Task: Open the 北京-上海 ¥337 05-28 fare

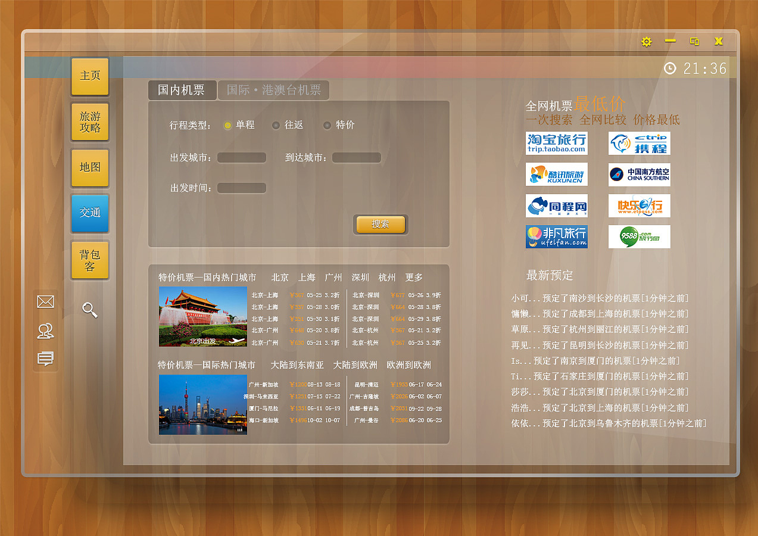Action: click(295, 307)
